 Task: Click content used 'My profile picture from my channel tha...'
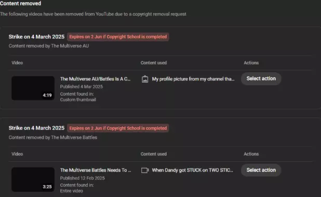click(x=193, y=79)
